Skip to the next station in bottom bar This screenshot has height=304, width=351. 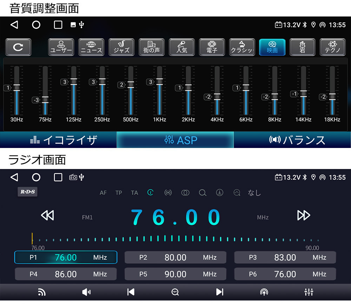(220, 292)
